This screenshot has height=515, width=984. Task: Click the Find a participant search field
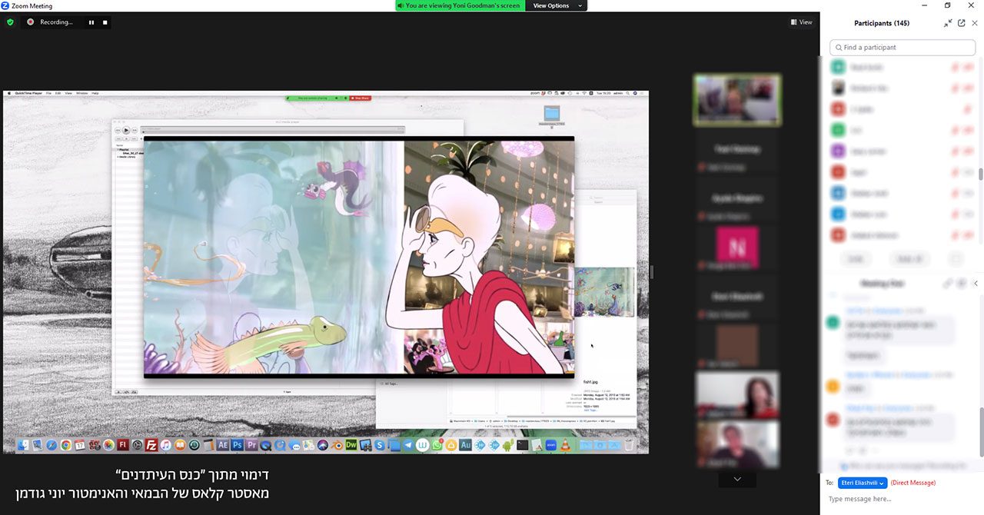click(902, 48)
